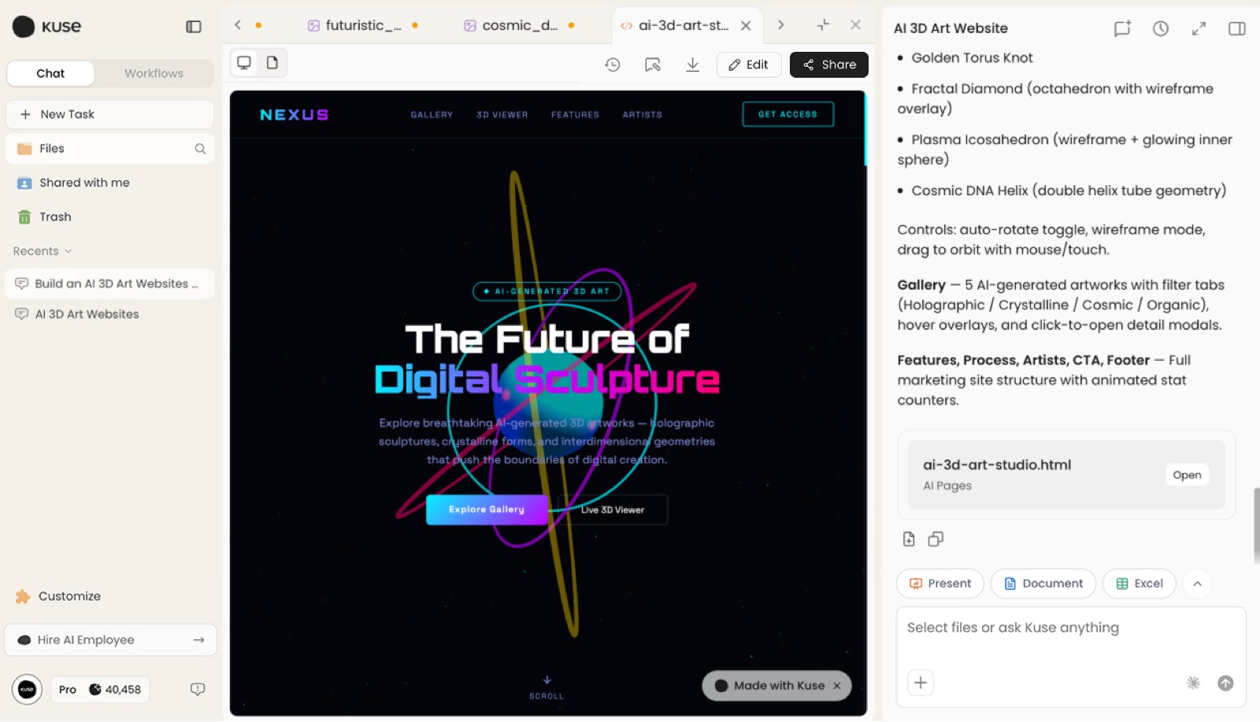
Task: Click GET ACCESS button
Action: 787,114
